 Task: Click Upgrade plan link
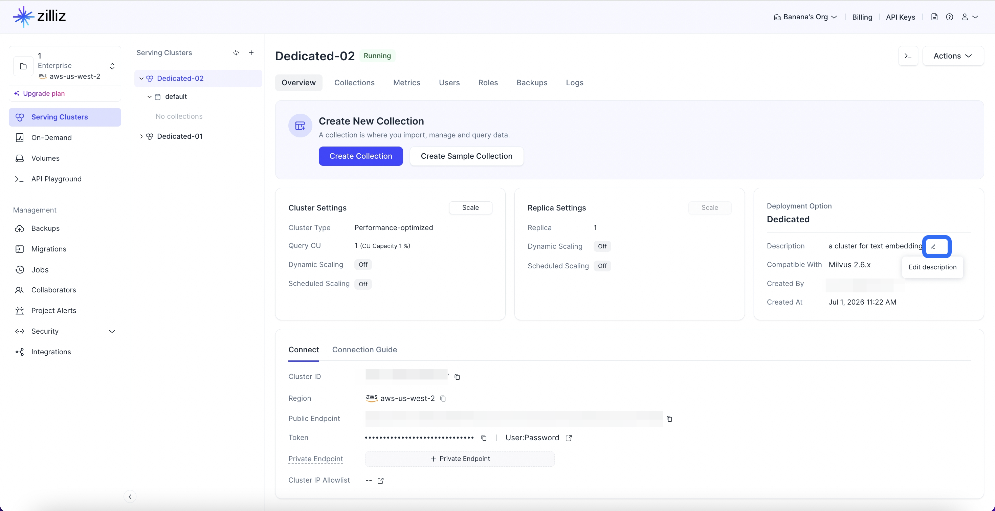(x=39, y=93)
